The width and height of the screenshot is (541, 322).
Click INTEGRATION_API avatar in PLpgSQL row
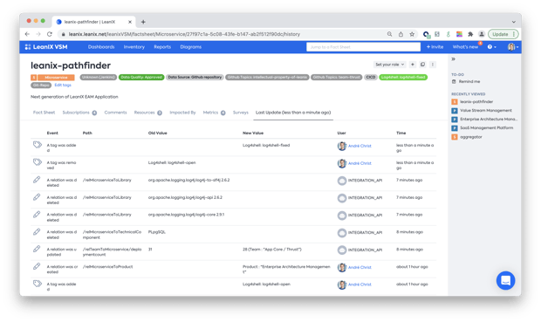point(342,233)
